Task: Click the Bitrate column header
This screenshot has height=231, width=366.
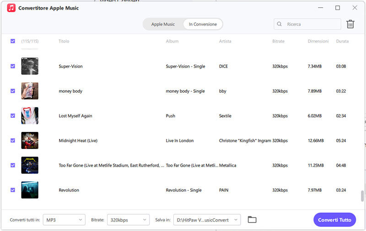Action: [x=278, y=41]
